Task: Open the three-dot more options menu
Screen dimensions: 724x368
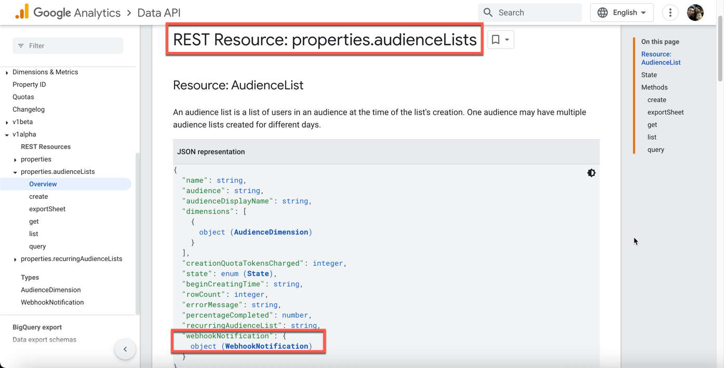Action: coord(670,12)
